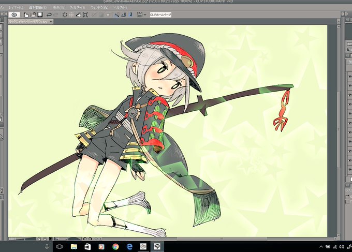352x252 pixels.
Task: Click the Fill paint bucket toolbar icon
Action: pyautogui.click(x=78, y=15)
